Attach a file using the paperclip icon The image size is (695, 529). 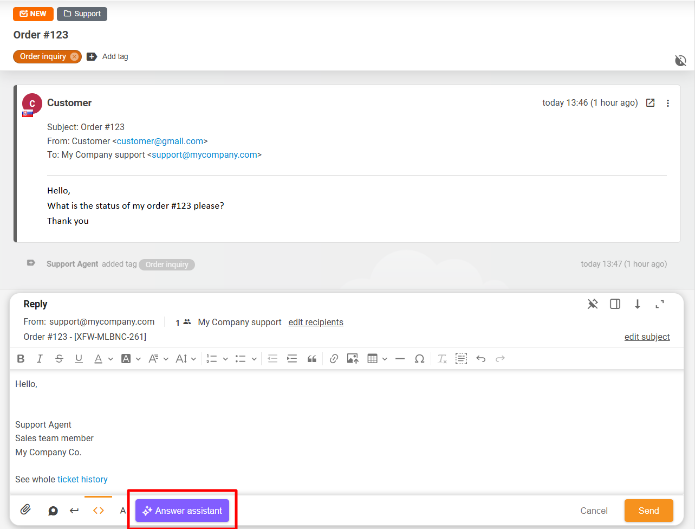pos(25,510)
